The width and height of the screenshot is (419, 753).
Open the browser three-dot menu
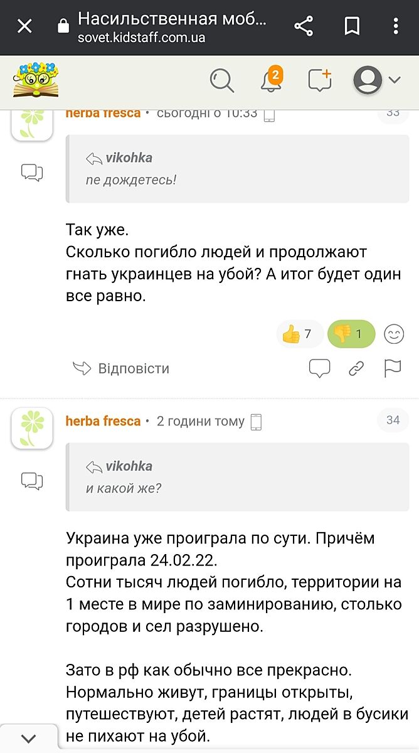[x=396, y=26]
